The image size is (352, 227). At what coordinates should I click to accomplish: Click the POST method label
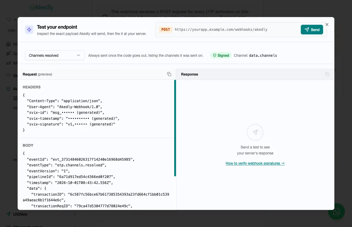(x=166, y=30)
